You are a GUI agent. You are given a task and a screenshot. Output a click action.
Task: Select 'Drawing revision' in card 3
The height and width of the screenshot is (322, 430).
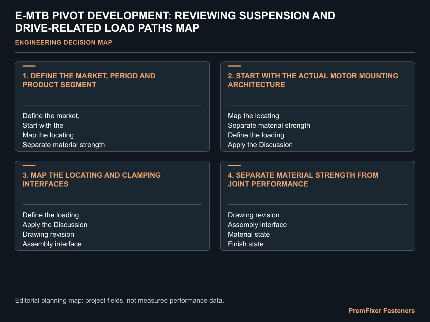pos(48,234)
